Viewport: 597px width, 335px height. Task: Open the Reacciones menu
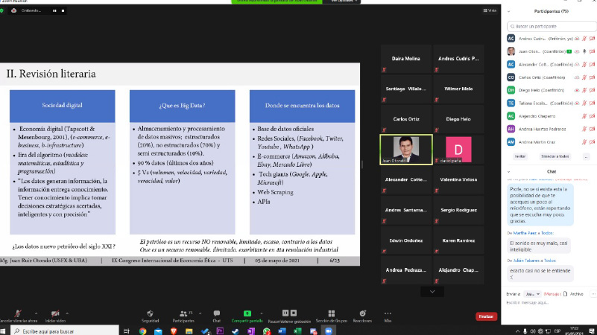pos(362,316)
